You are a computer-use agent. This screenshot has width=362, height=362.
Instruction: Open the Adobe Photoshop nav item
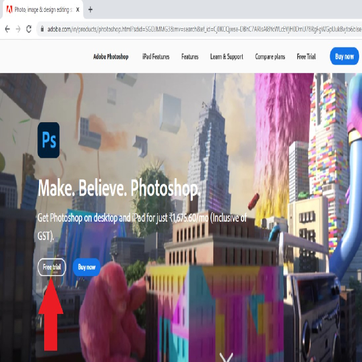click(111, 57)
